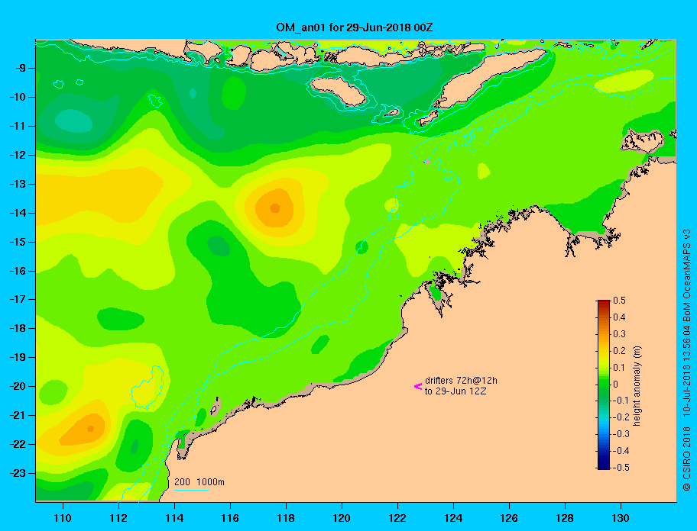Viewport: 697px width, 531px height.
Task: Click the latitude axis label '-18'
Action: click(x=18, y=329)
